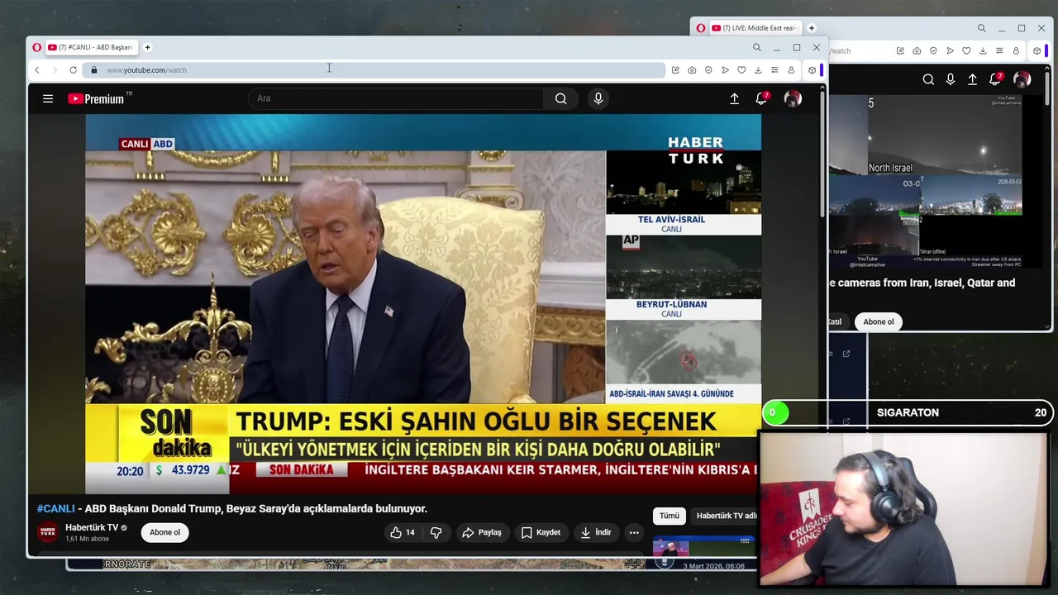
Task: Select the '#CANLI - ABD Başkanı' browser tab
Action: click(92, 47)
